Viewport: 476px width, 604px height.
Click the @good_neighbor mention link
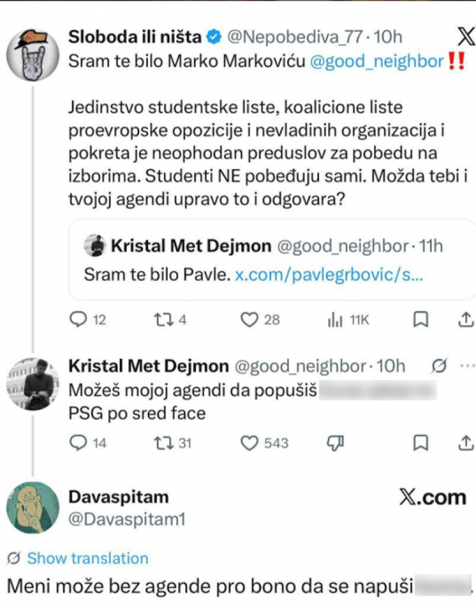(376, 62)
